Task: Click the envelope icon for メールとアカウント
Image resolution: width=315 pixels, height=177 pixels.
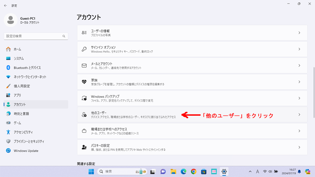Action: coord(84,66)
